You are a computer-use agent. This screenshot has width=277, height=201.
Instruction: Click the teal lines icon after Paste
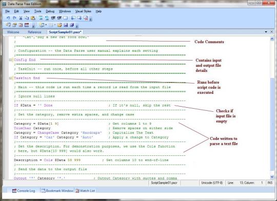(x=41, y=18)
